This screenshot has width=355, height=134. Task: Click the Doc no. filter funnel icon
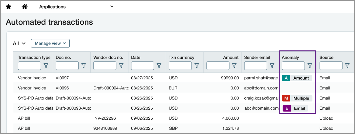[x=84, y=66]
